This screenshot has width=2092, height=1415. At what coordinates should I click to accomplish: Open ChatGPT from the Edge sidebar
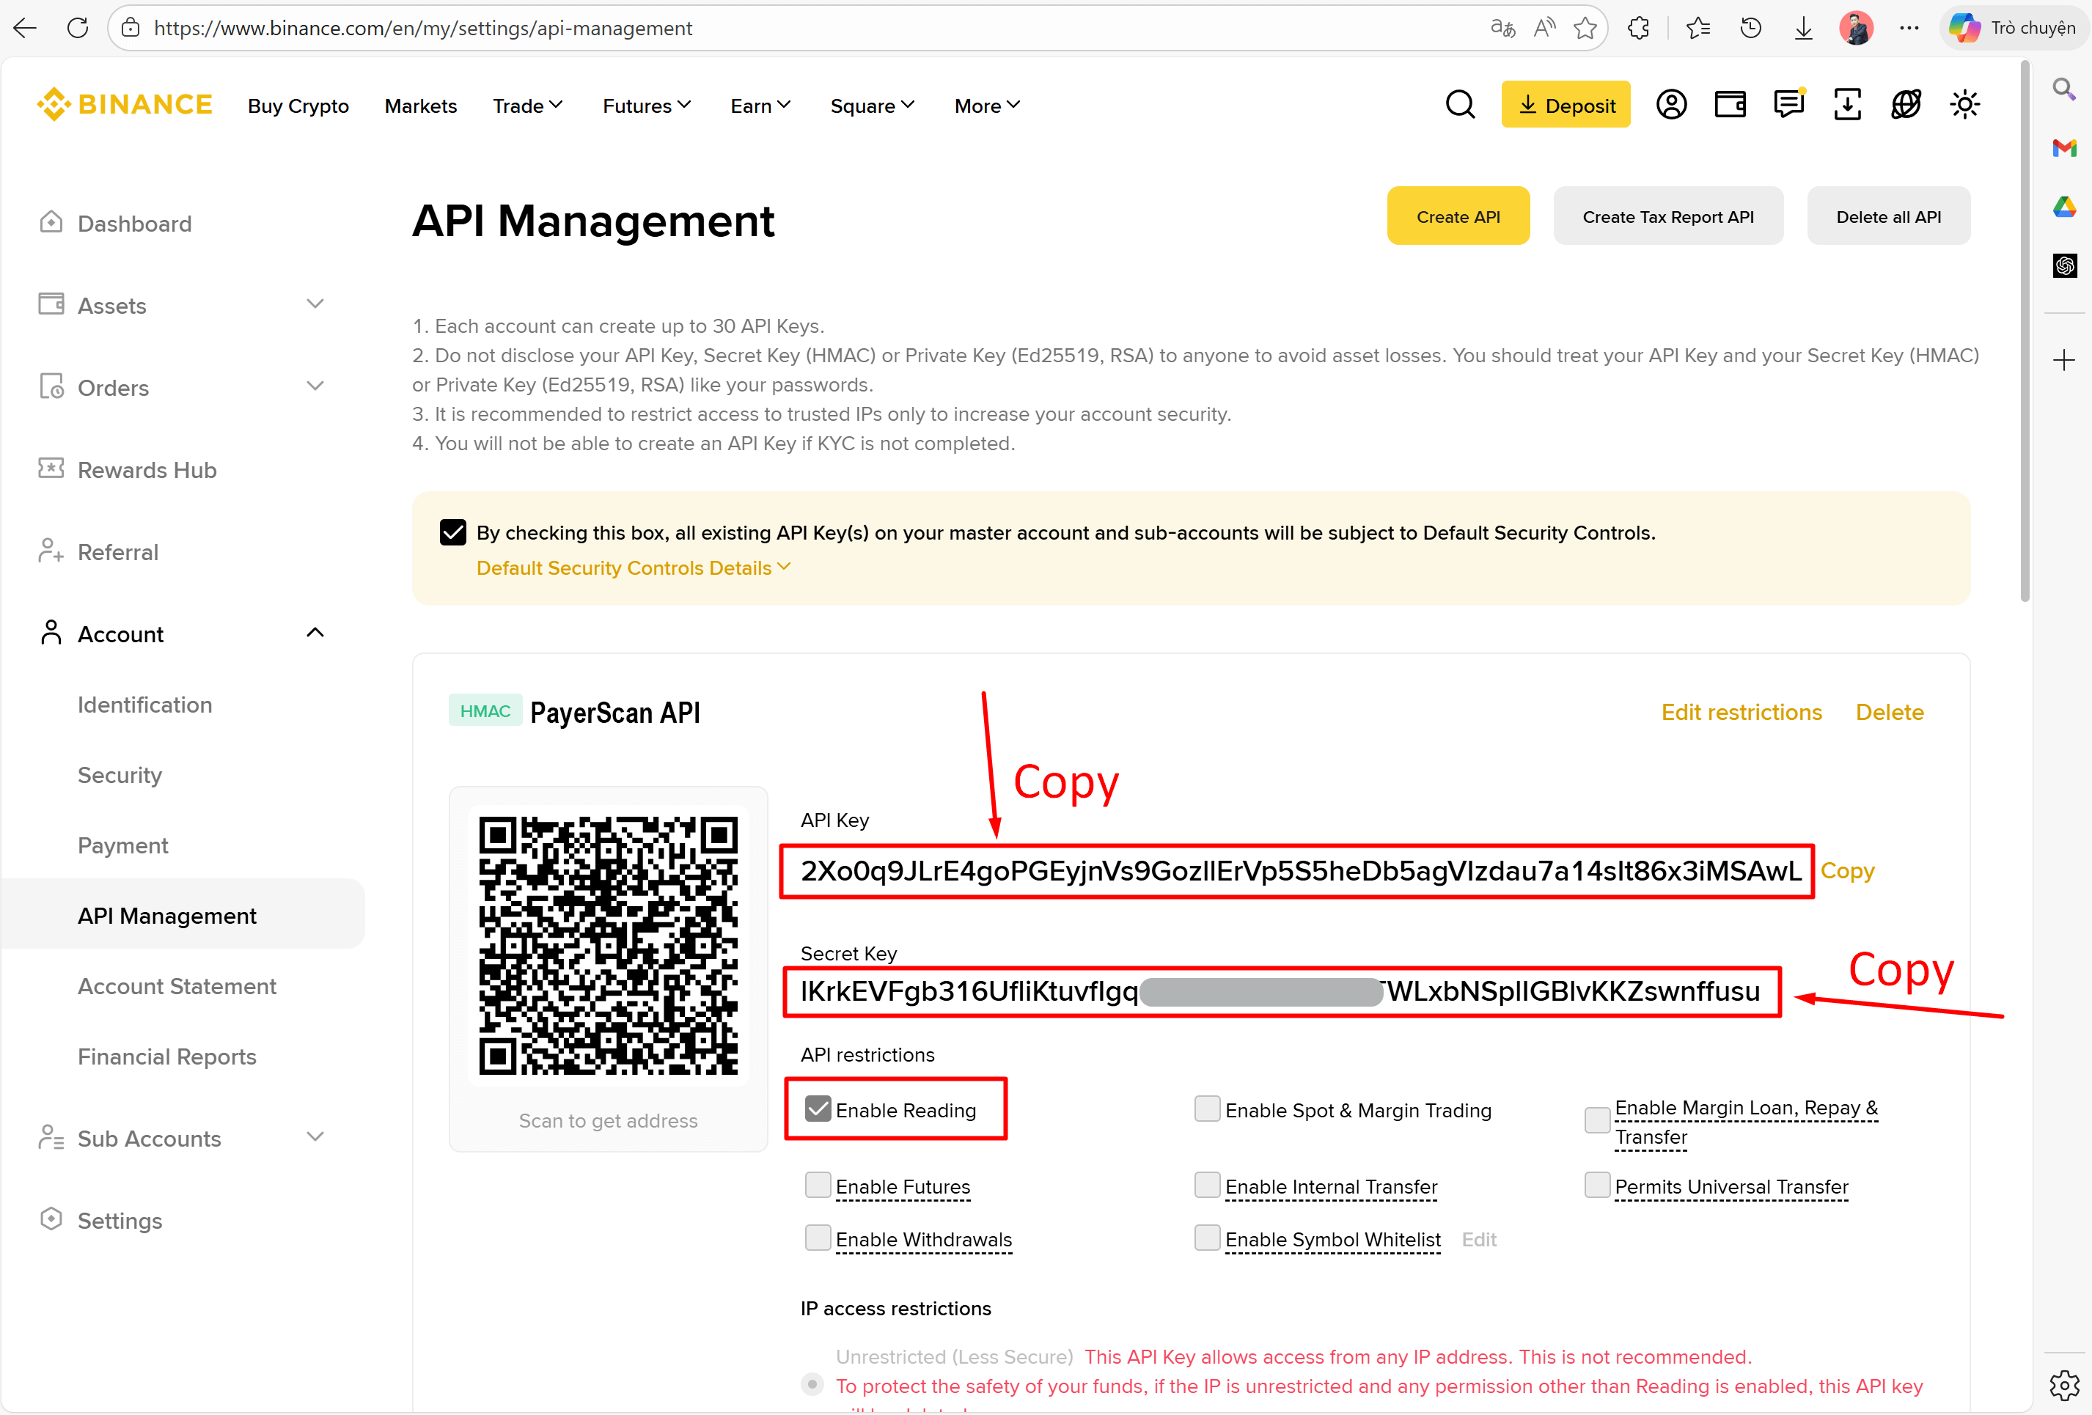coord(2064,265)
